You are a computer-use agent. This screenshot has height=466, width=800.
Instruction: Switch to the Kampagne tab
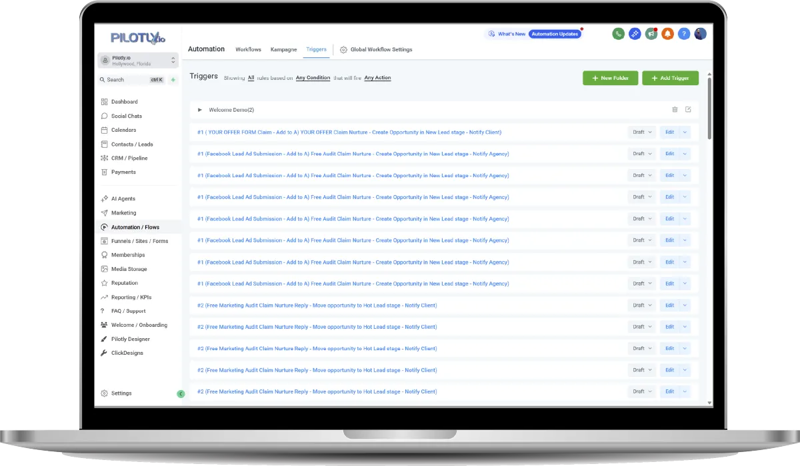(x=284, y=50)
